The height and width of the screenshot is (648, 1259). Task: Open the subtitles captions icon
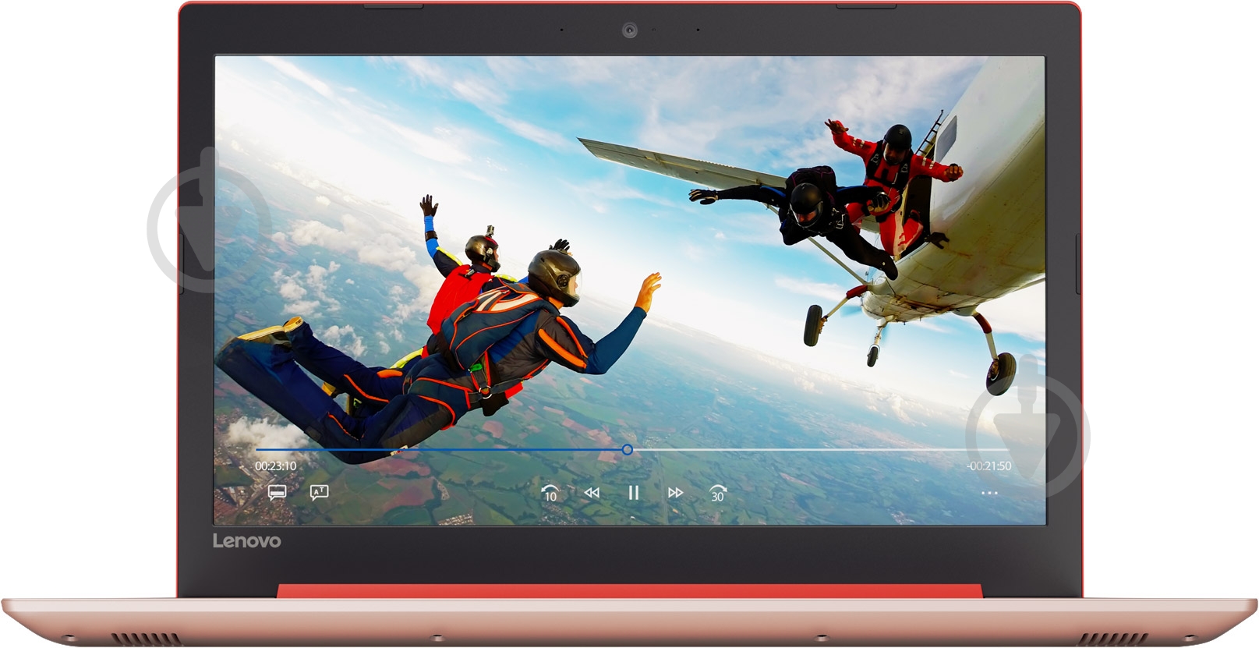277,492
